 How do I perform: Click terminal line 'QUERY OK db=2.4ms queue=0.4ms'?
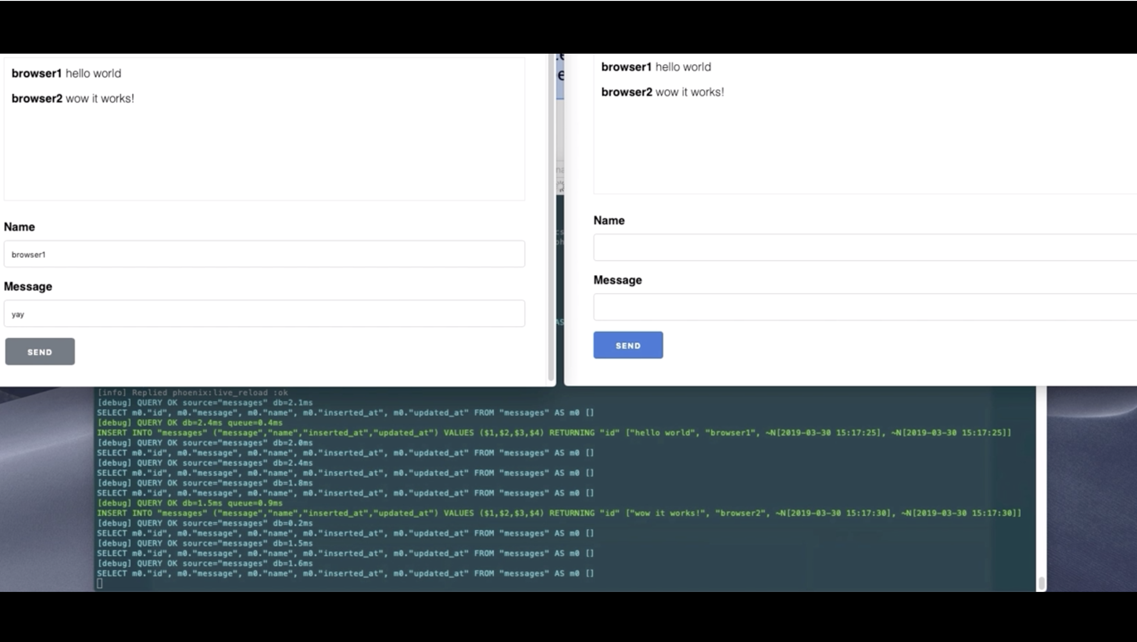coord(190,422)
